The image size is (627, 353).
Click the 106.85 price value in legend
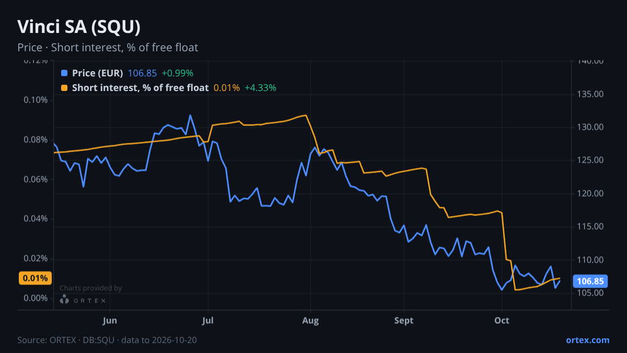click(142, 73)
